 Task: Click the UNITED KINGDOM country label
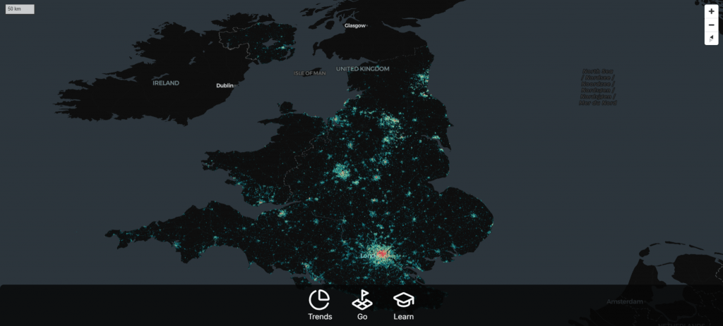pyautogui.click(x=362, y=69)
